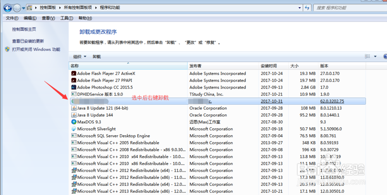The height and width of the screenshot is (195, 387).
Task: Open the 帮助(H) menu
Action: 85,18
